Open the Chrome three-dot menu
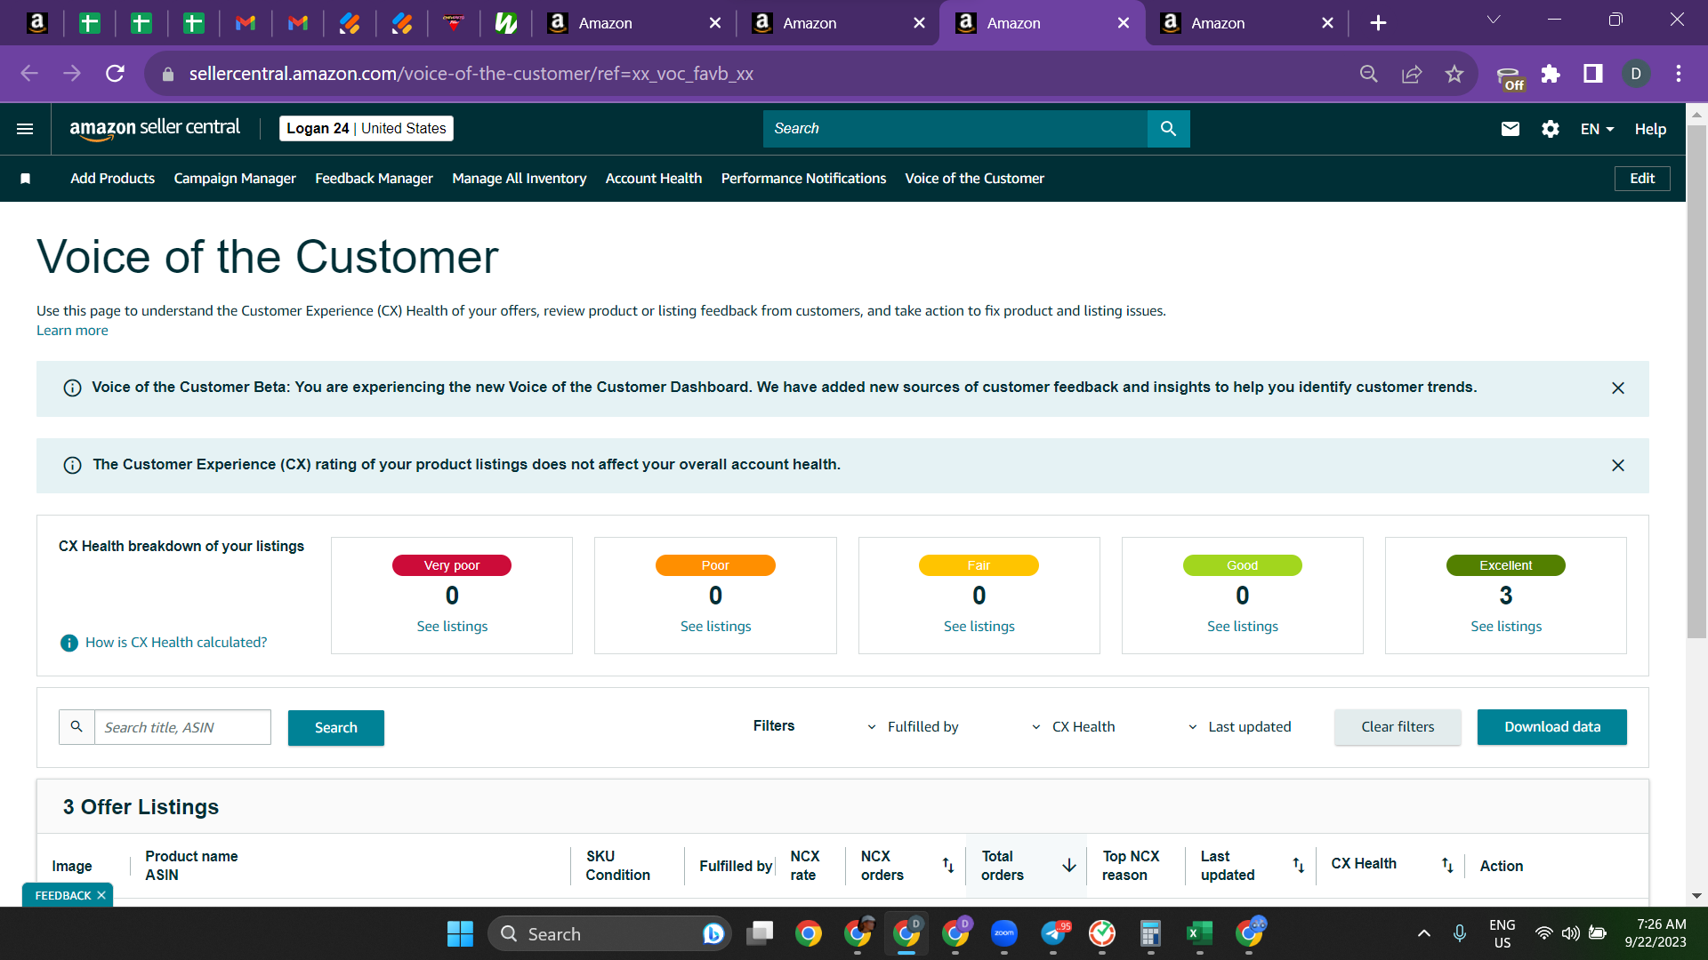This screenshot has width=1708, height=960. point(1679,74)
